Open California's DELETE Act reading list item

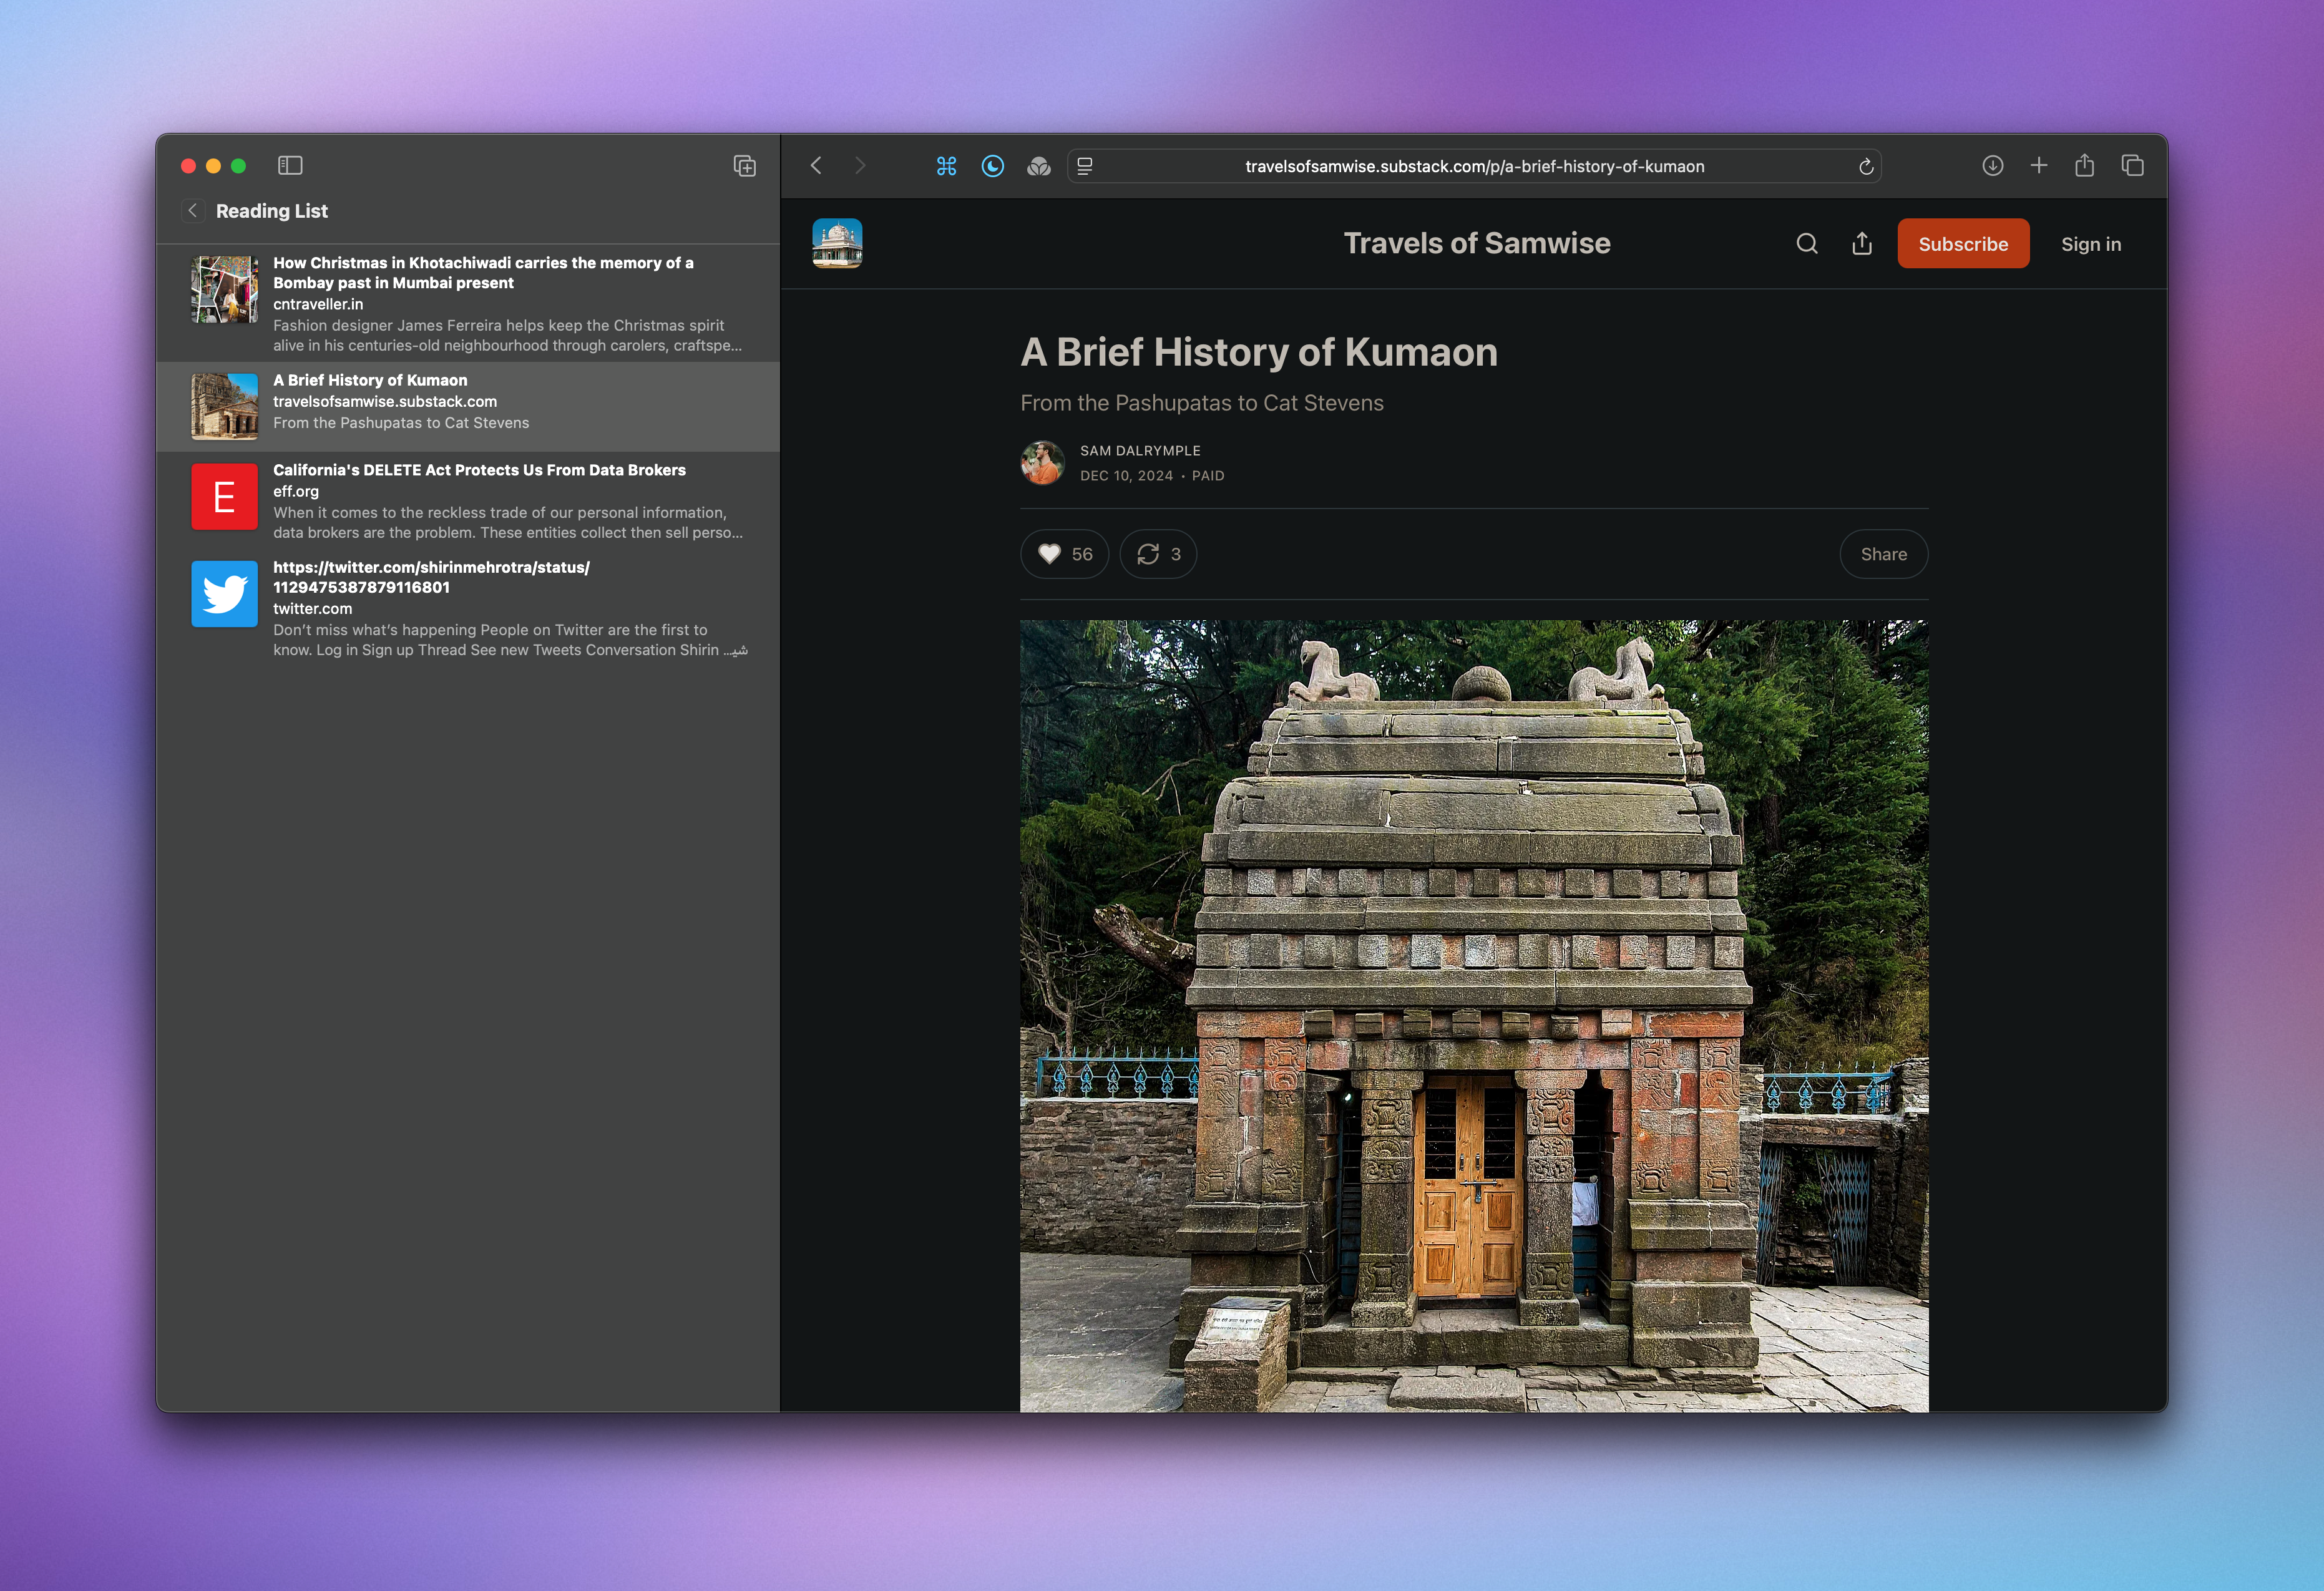click(468, 501)
